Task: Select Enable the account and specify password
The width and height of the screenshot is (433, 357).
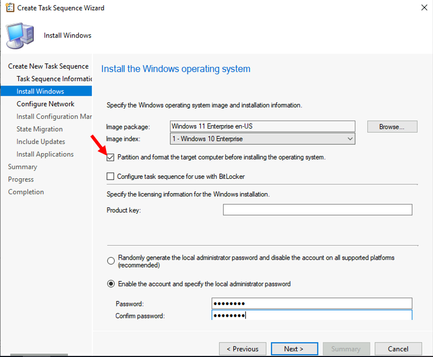Action: point(111,284)
